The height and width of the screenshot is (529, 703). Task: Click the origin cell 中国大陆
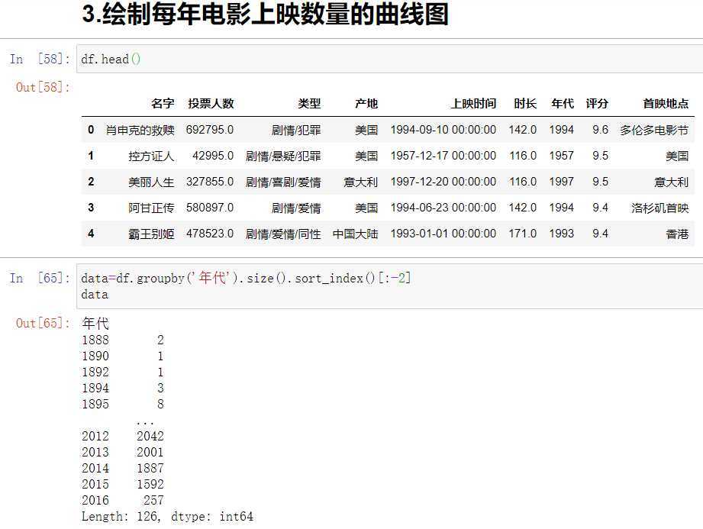pyautogui.click(x=355, y=234)
